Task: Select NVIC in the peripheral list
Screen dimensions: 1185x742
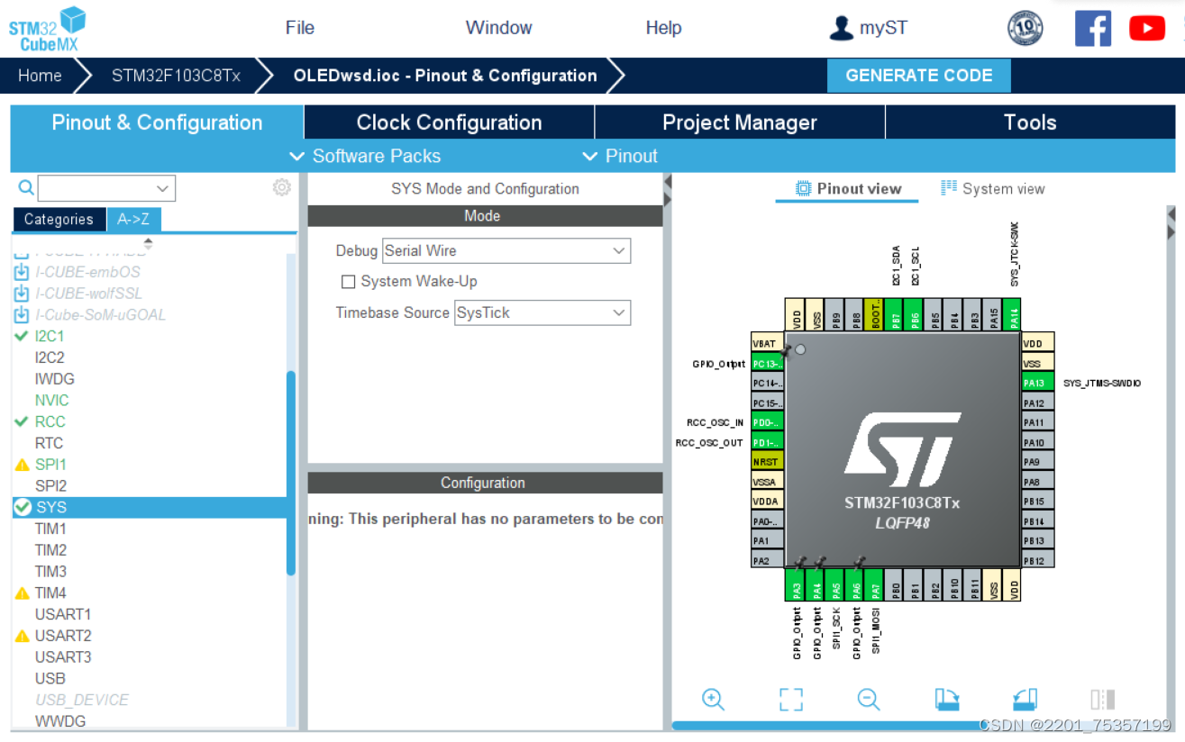Action: pyautogui.click(x=51, y=401)
